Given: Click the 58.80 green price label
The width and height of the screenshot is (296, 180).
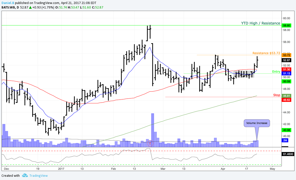Looking at the screenshot, I should click(x=286, y=25).
